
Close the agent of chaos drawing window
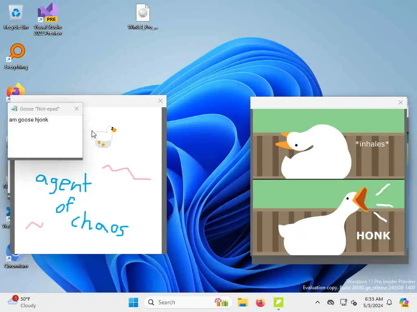point(160,101)
